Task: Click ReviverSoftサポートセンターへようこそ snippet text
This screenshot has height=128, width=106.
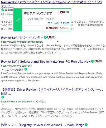Action: click(53, 49)
